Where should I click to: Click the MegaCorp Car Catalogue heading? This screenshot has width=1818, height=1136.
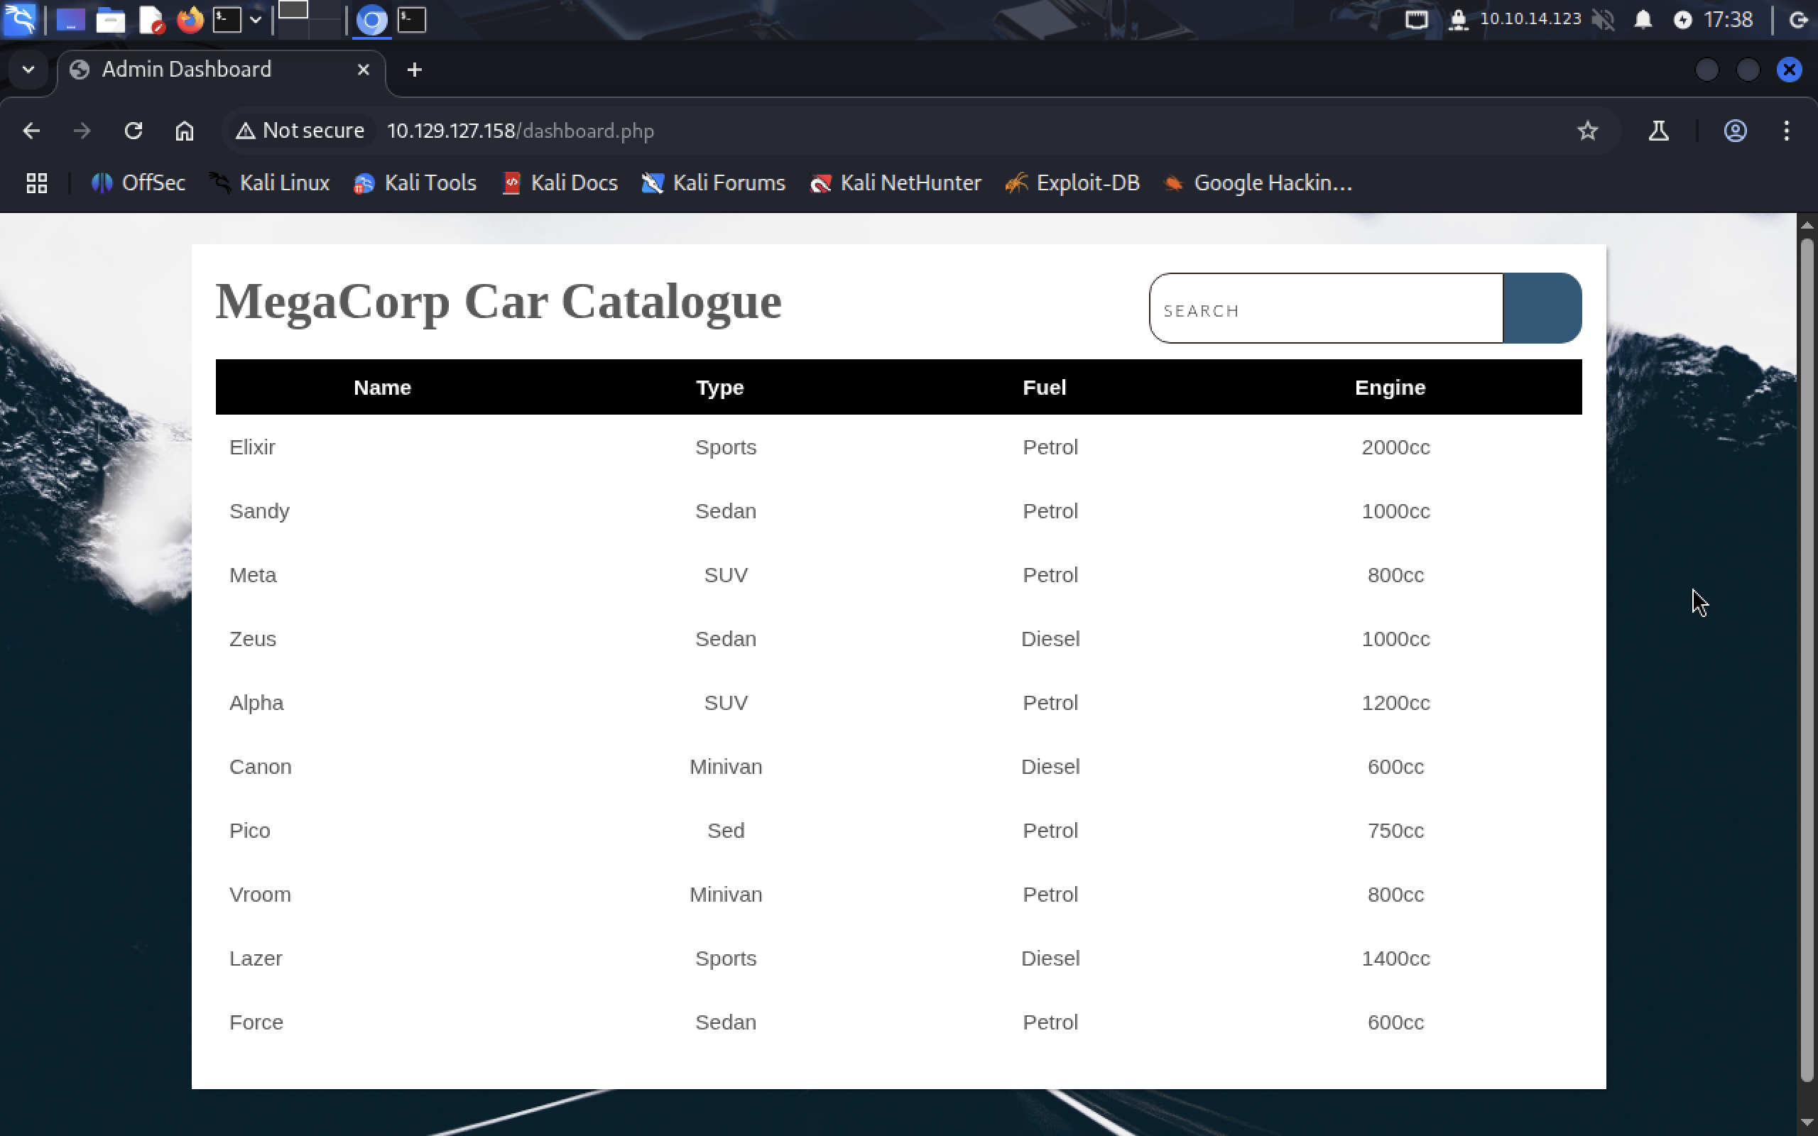[498, 302]
